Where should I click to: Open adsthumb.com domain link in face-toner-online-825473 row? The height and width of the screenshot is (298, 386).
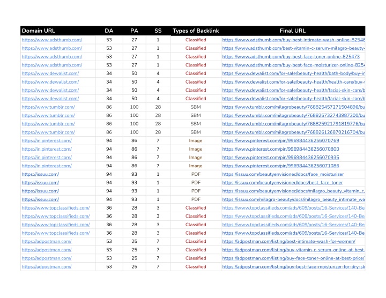pos(51,57)
